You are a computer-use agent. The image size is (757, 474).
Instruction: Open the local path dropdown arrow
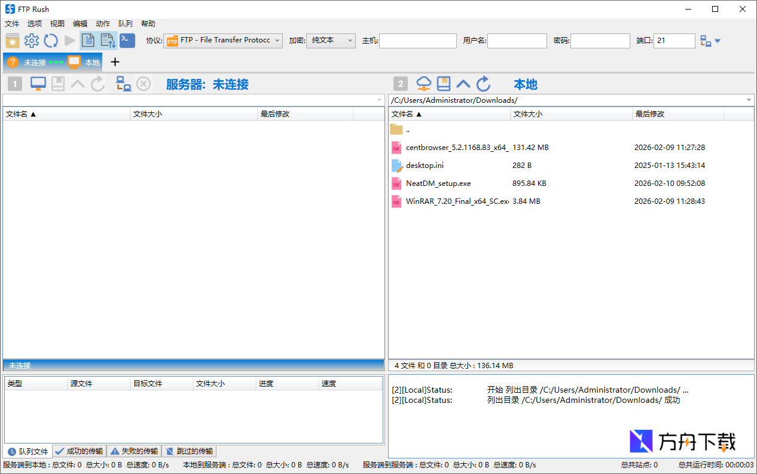(749, 100)
